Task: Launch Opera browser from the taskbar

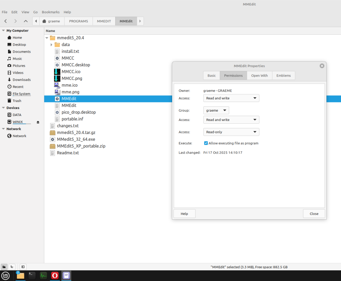Action: [55, 275]
